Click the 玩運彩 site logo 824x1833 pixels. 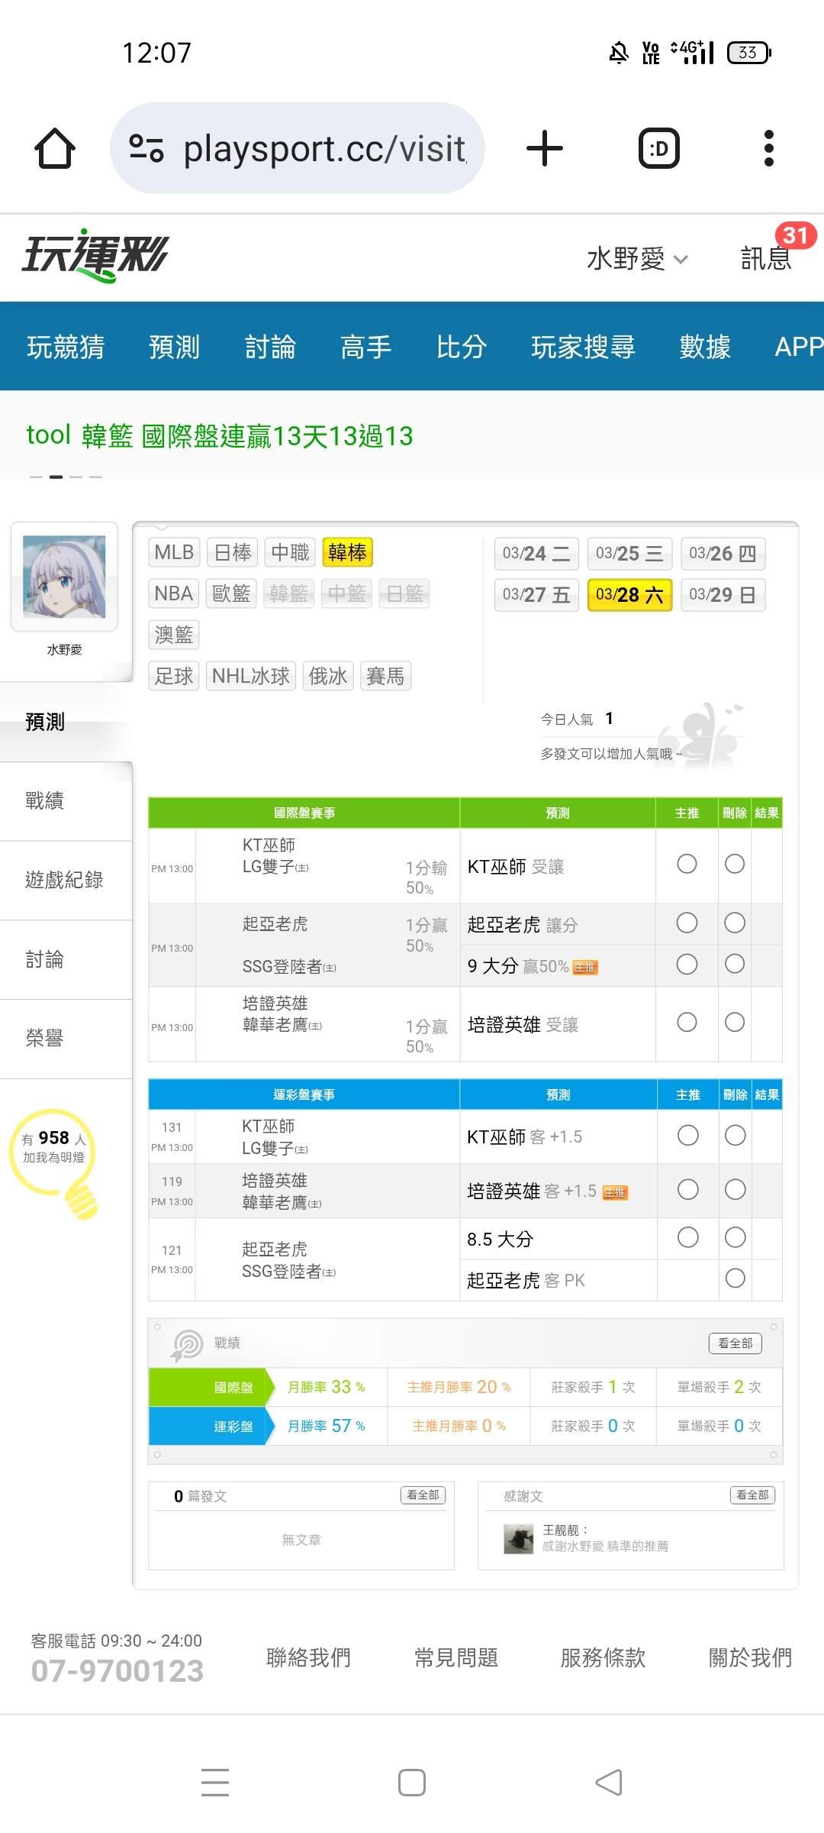click(x=95, y=256)
